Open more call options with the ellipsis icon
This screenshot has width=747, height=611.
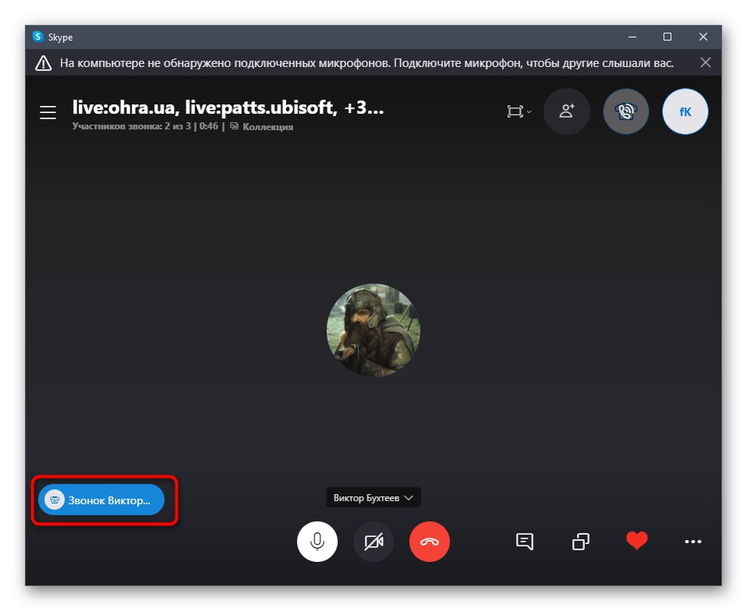(692, 542)
